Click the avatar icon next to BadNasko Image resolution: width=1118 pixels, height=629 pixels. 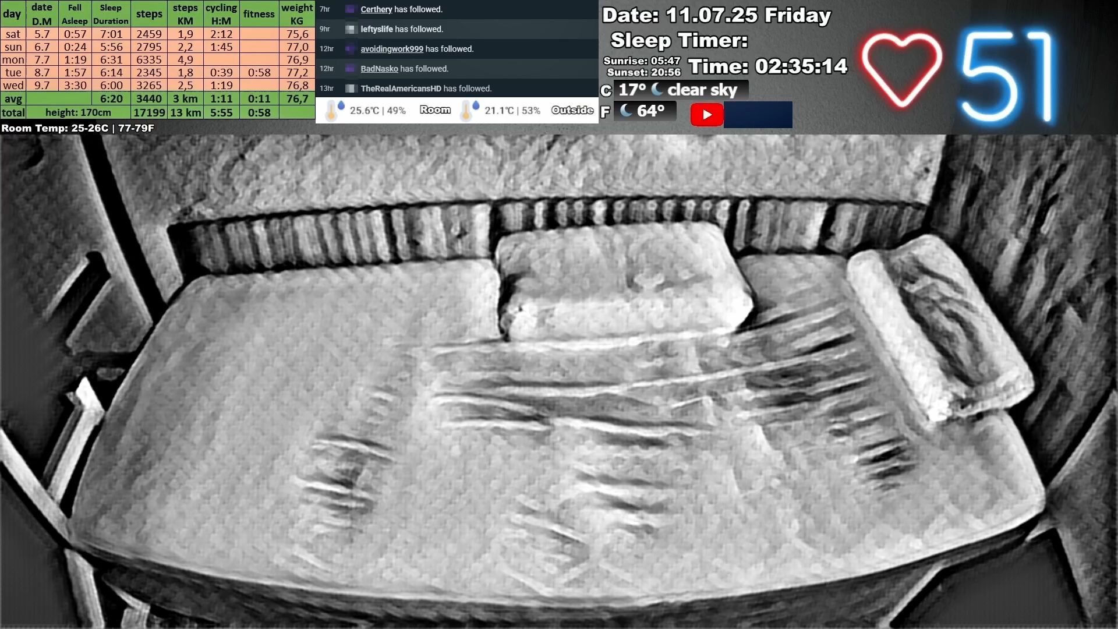350,69
